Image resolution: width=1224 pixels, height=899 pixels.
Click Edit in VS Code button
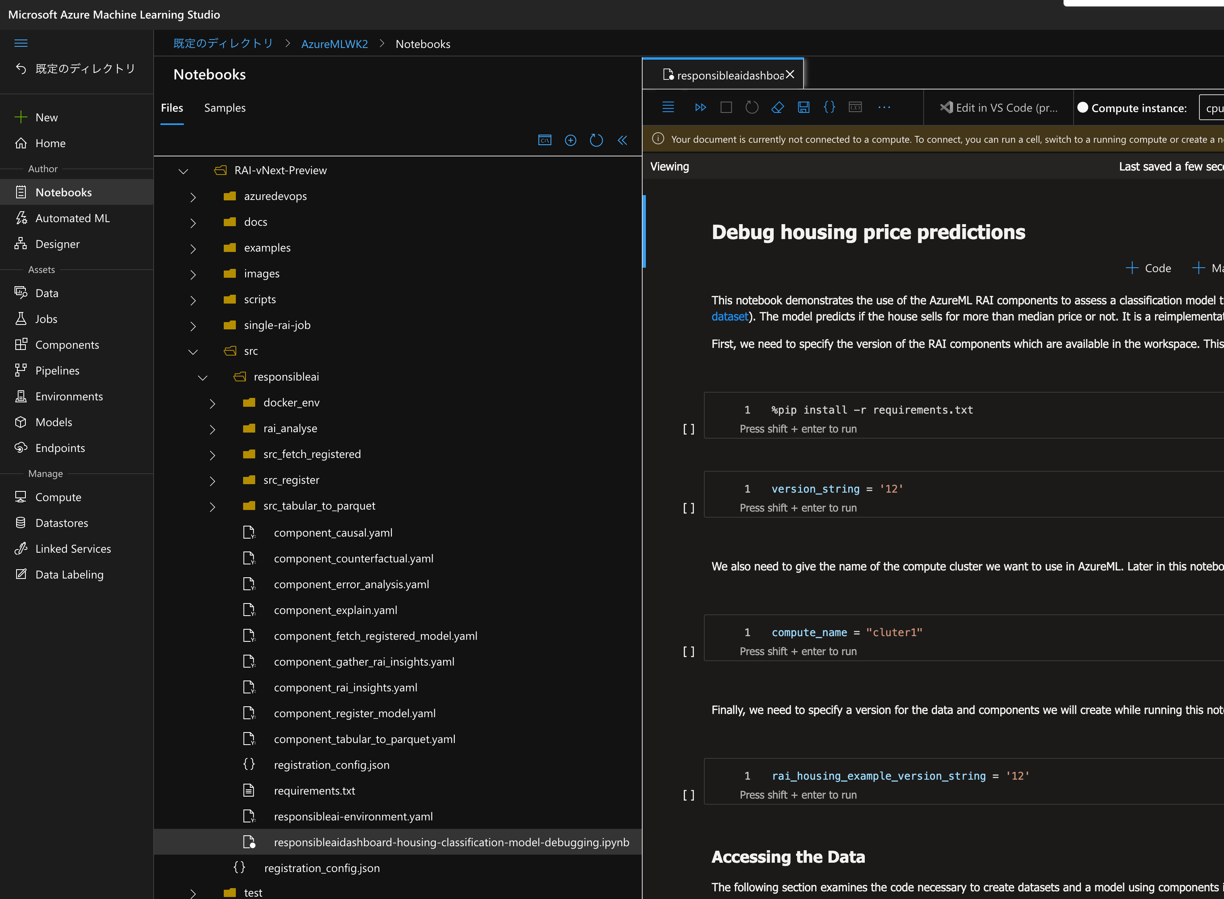999,108
